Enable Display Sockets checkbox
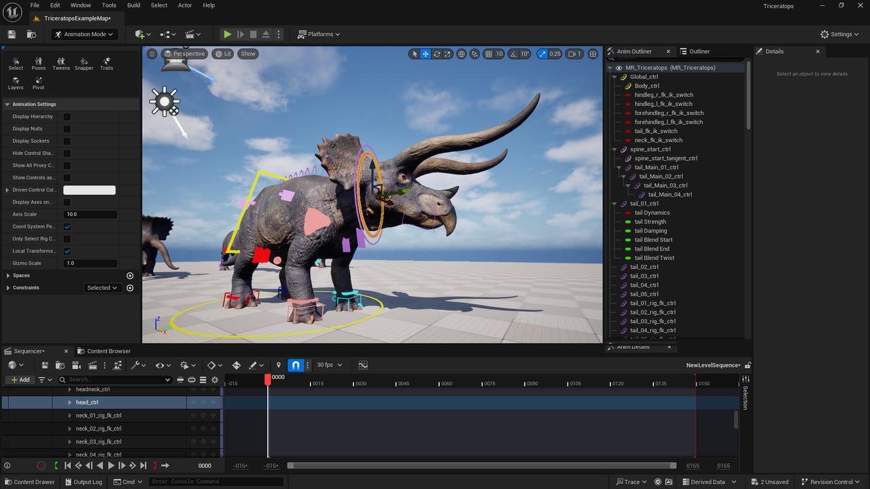Viewport: 870px width, 489px height. (67, 141)
